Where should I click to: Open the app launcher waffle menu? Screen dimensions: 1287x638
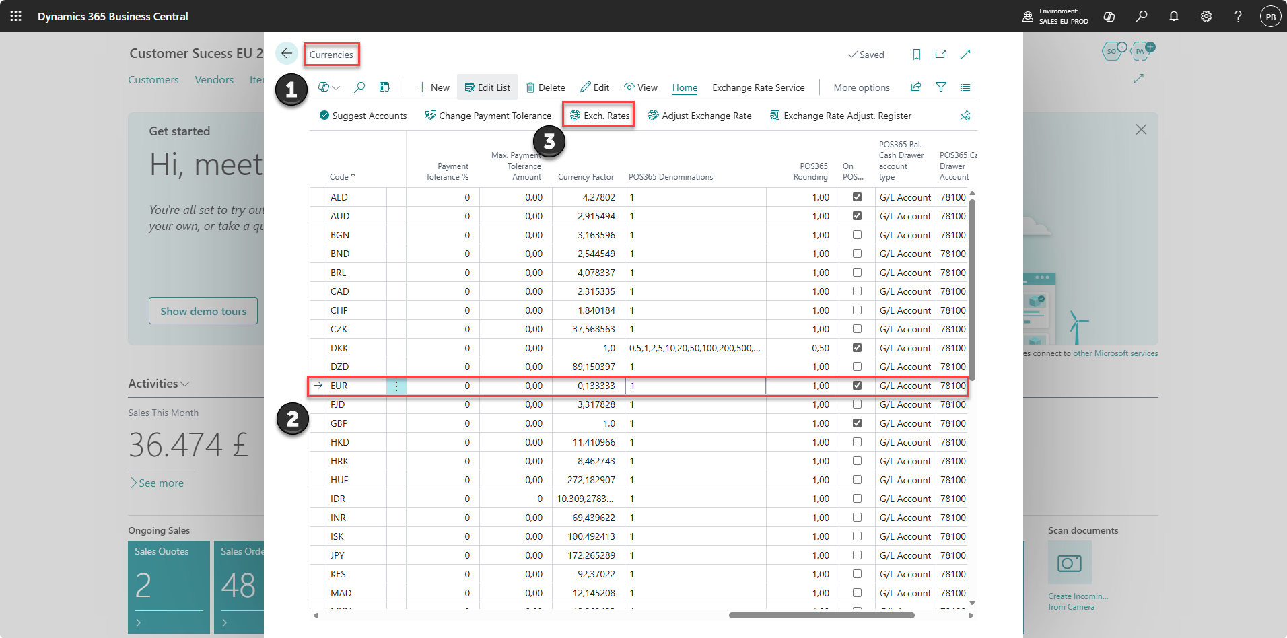16,15
